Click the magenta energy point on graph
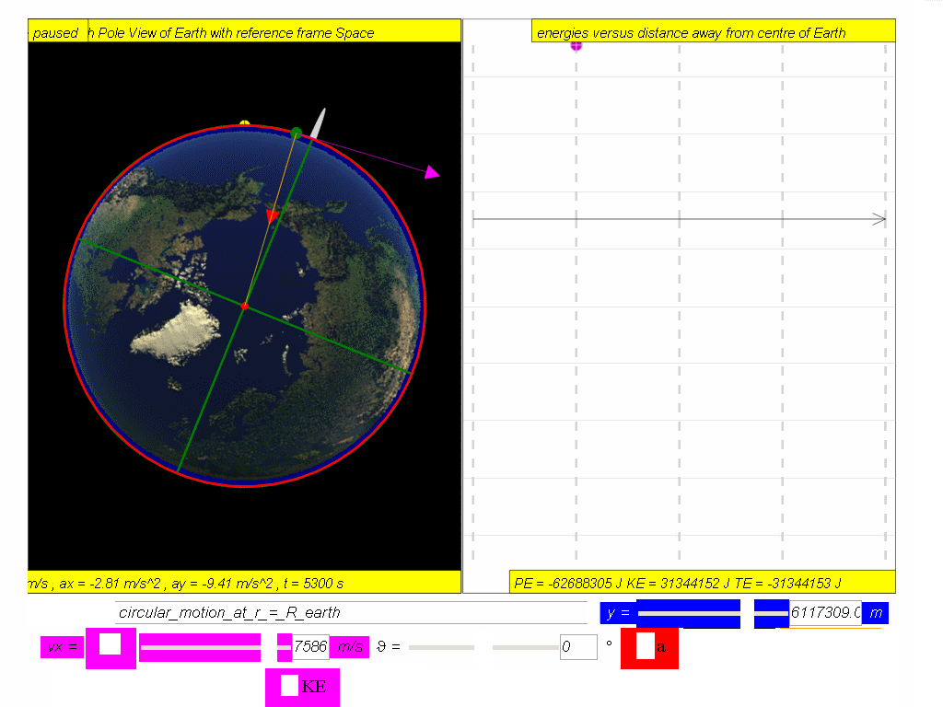 pos(576,46)
